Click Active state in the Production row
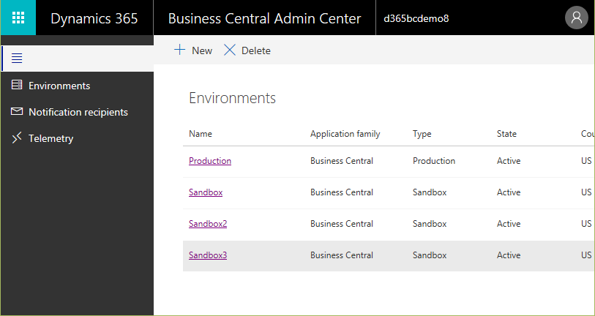 [509, 161]
